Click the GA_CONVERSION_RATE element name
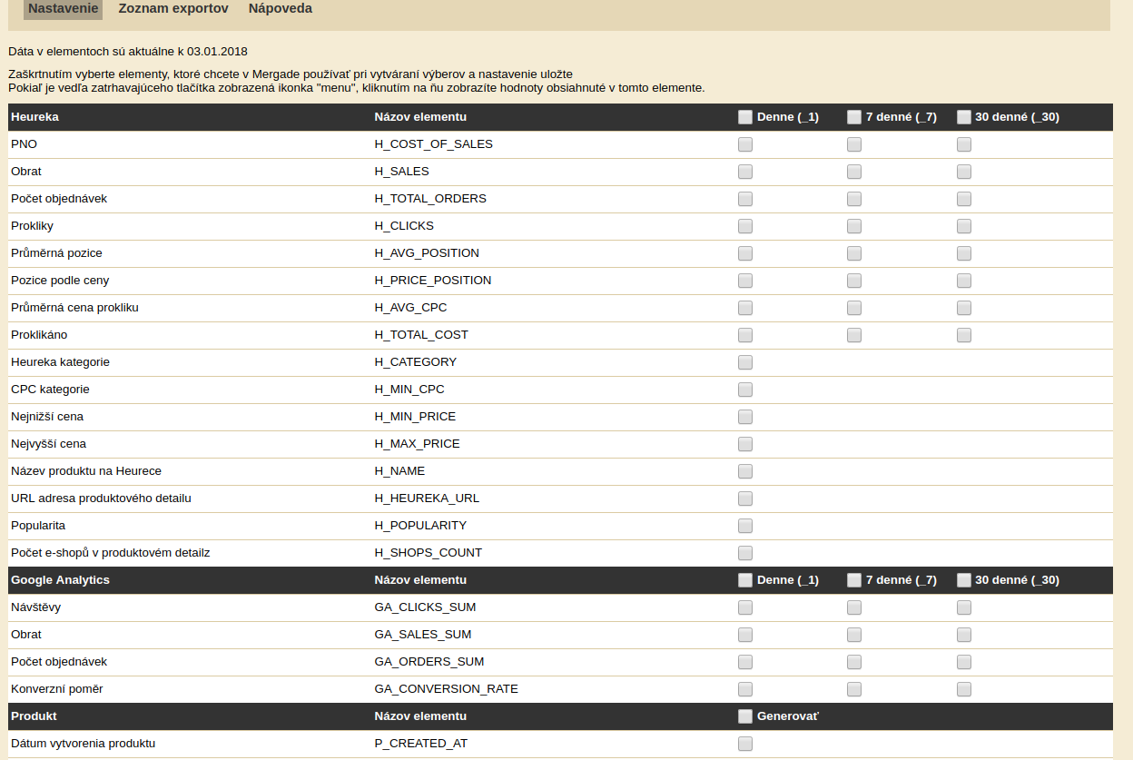Screen dimensions: 1133x760 [x=447, y=689]
